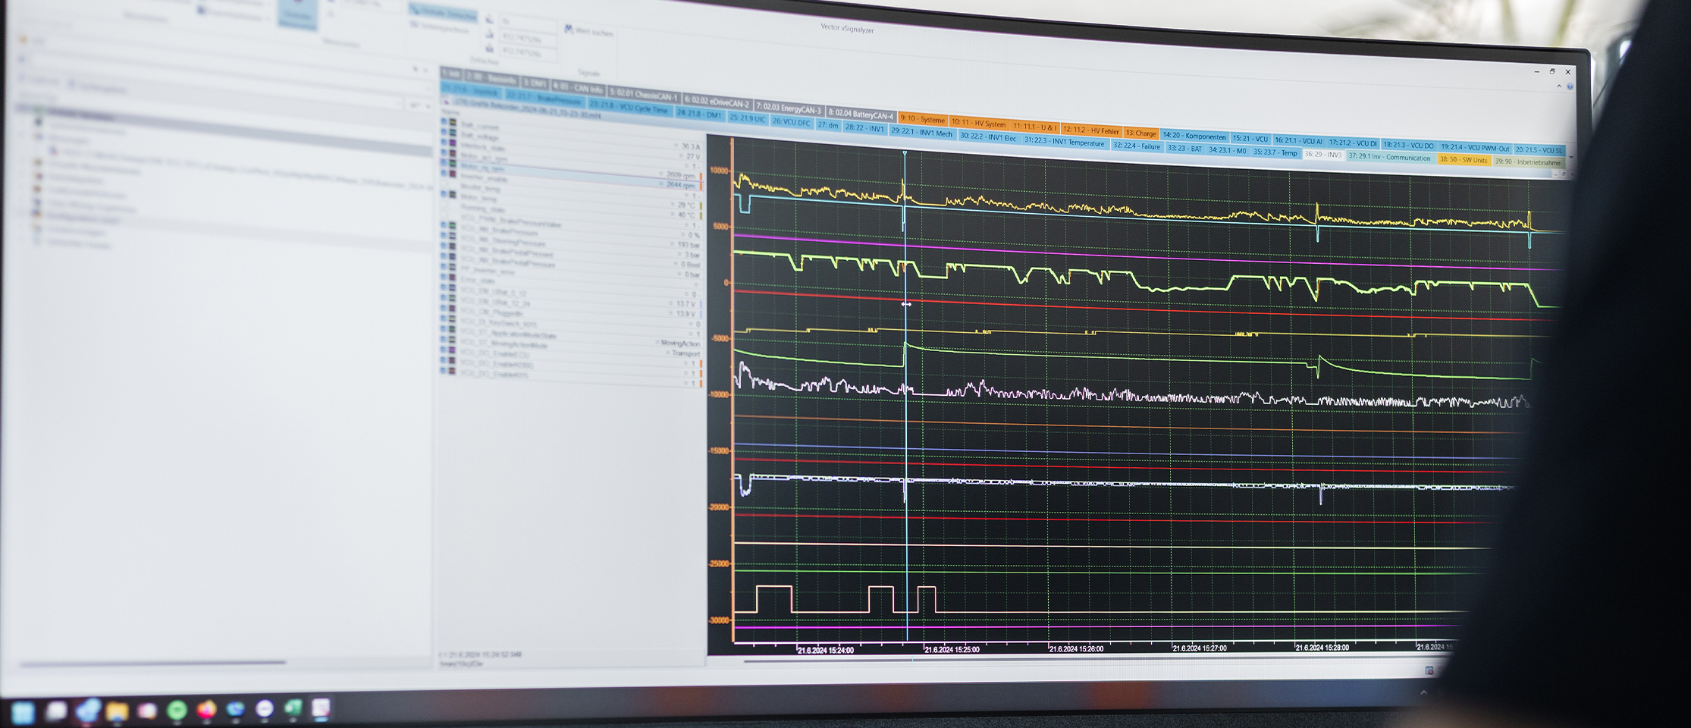The image size is (1691, 728).
Task: Open the '9: 10 - Systeme' tab
Action: (x=923, y=119)
